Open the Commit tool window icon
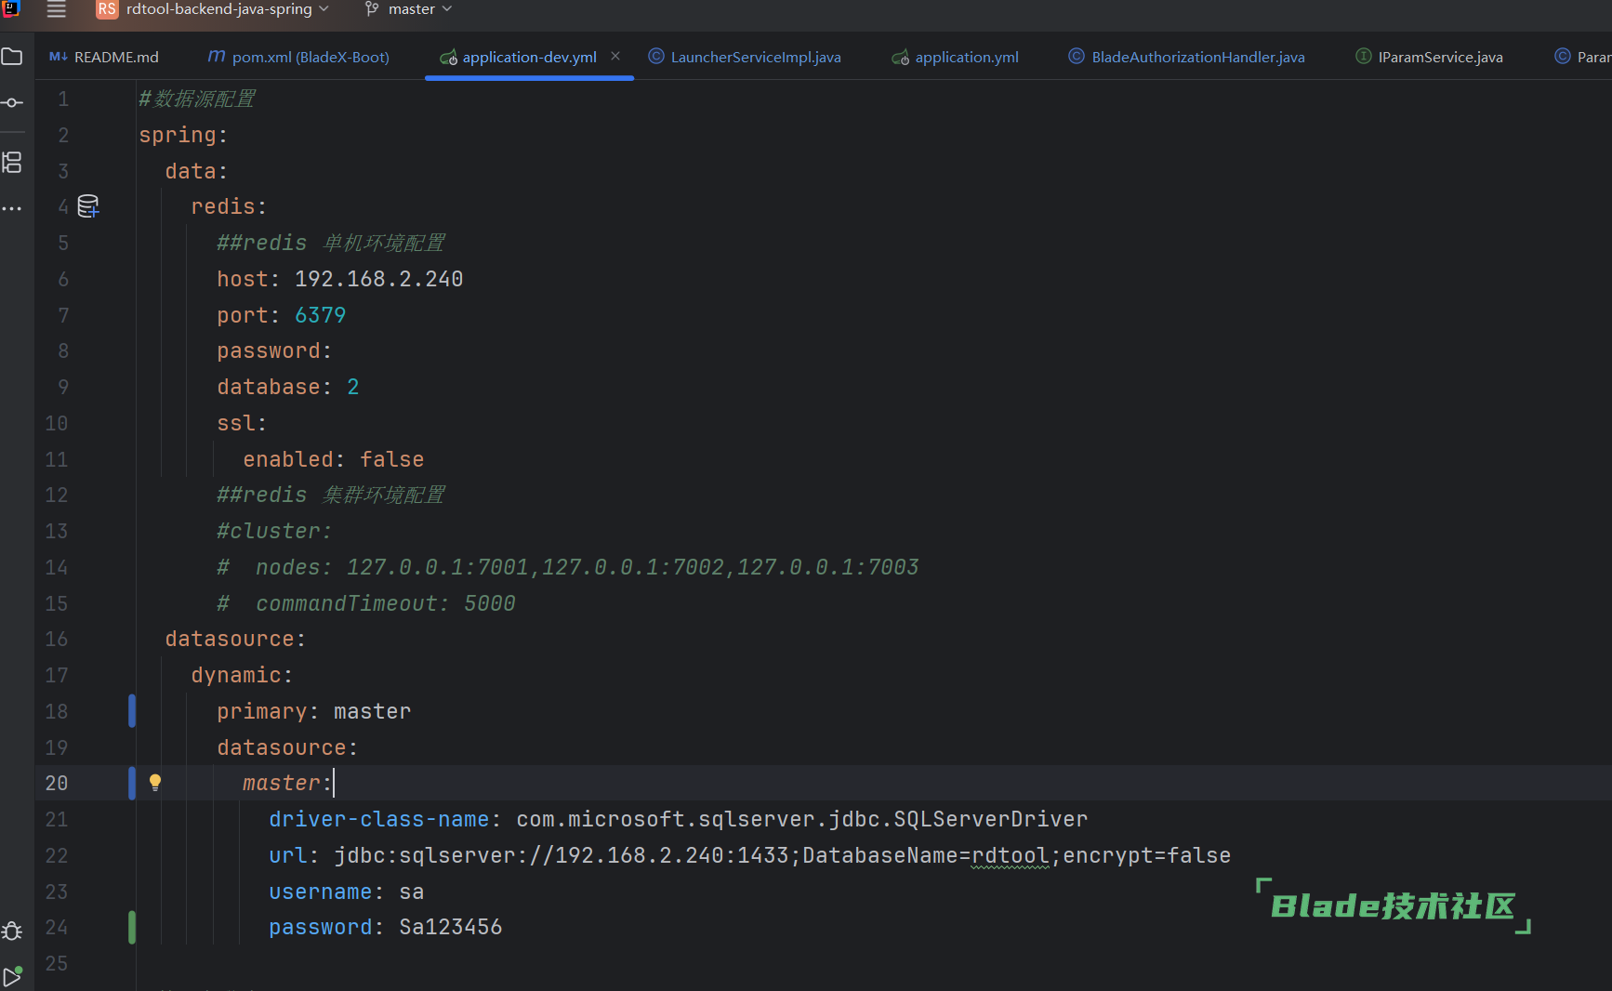This screenshot has height=991, width=1612. pyautogui.click(x=12, y=102)
